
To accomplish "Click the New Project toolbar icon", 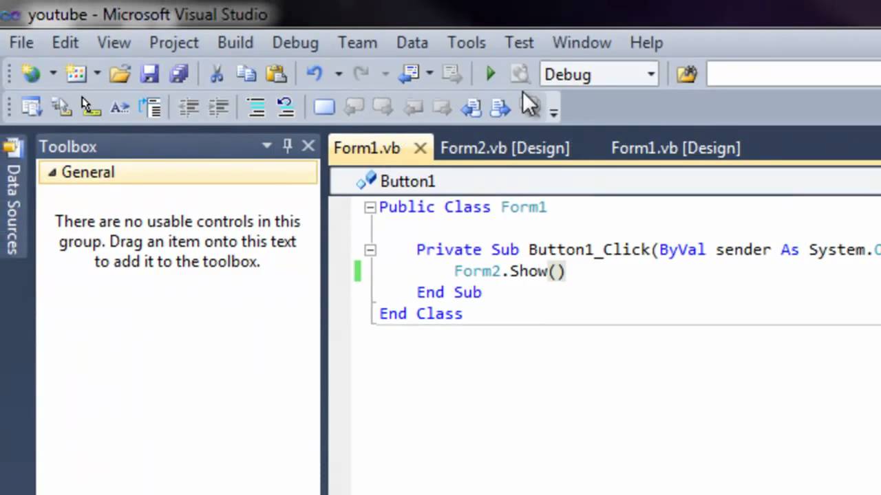I will 31,74.
